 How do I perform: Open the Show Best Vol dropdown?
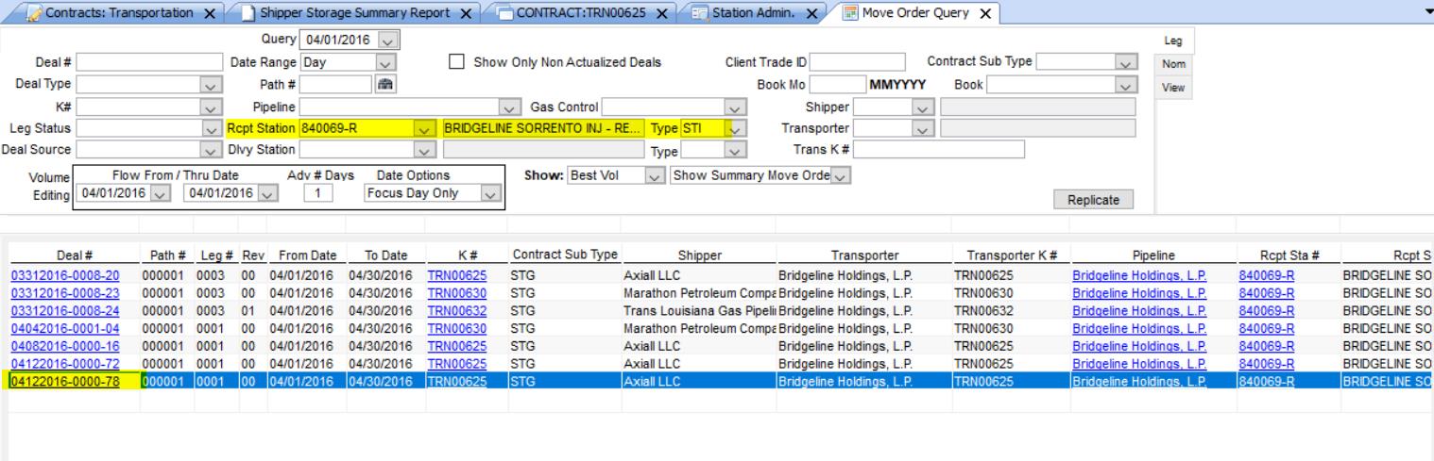point(652,175)
